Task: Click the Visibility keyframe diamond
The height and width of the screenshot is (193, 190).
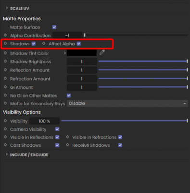Action: [x=5, y=121]
